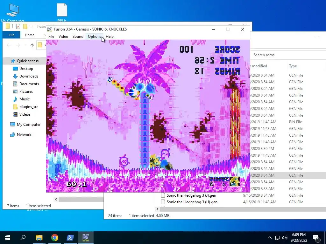Open plugins_src folder in sidebar

pos(29,107)
